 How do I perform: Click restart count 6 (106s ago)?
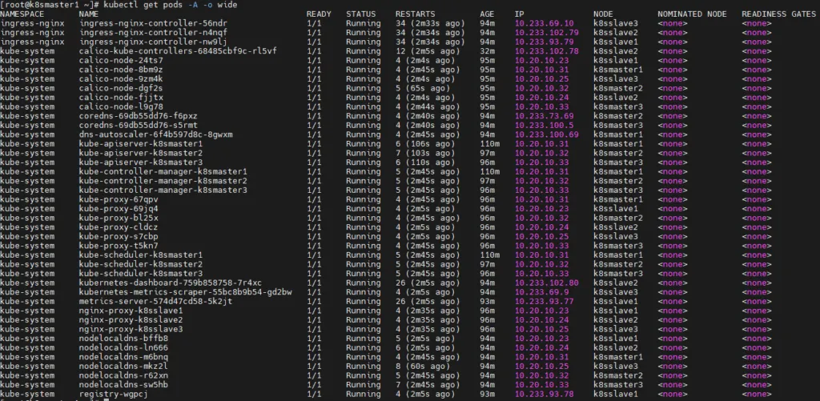(424, 144)
